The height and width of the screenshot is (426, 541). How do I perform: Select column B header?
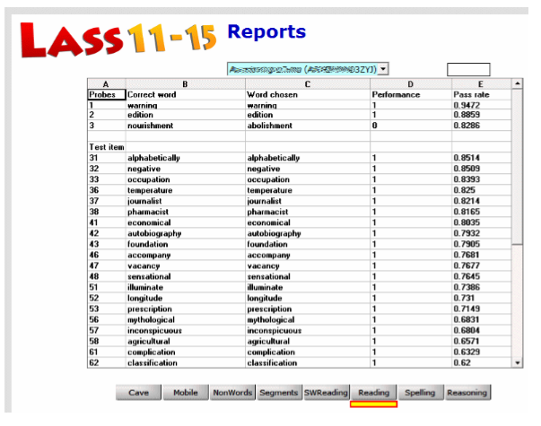pos(186,83)
